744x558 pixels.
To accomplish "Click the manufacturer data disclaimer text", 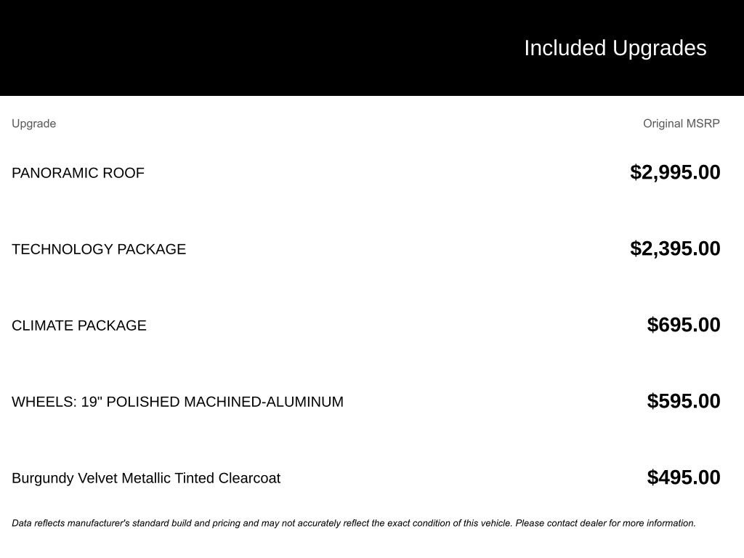I will click(x=354, y=523).
